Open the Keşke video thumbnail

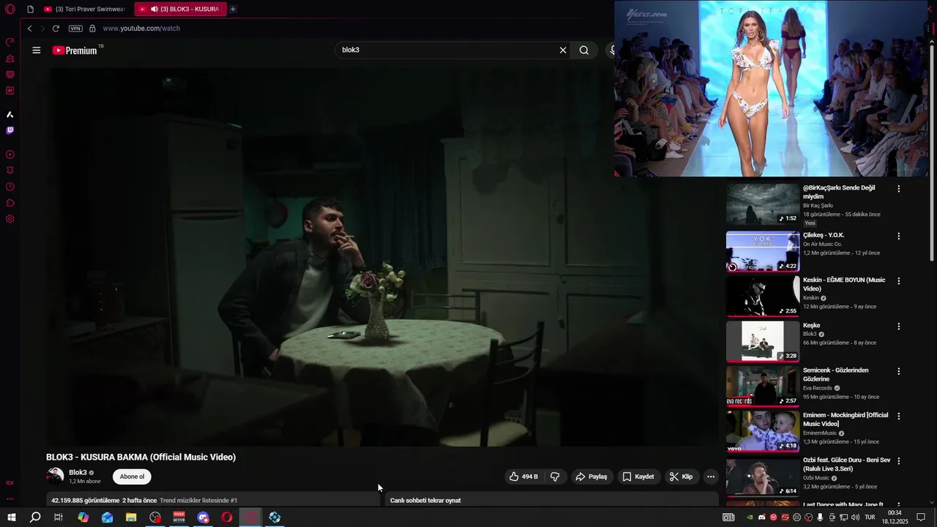(763, 342)
